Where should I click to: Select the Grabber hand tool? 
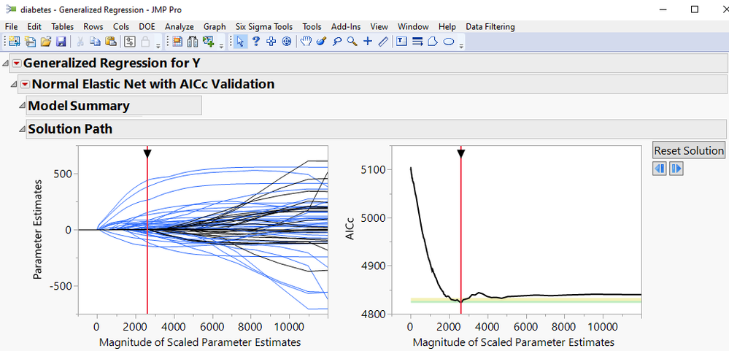[x=306, y=42]
